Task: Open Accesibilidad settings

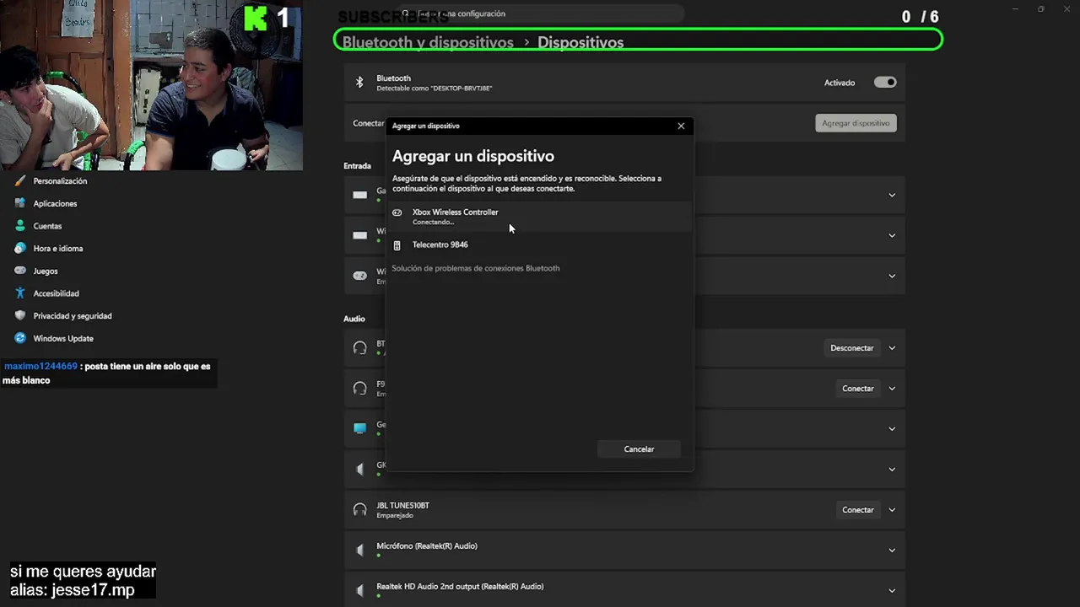Action: click(56, 293)
